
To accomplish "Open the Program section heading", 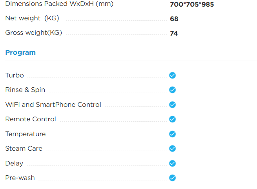I will point(20,53).
